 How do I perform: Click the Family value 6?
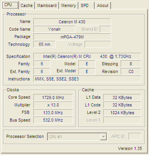42,64
